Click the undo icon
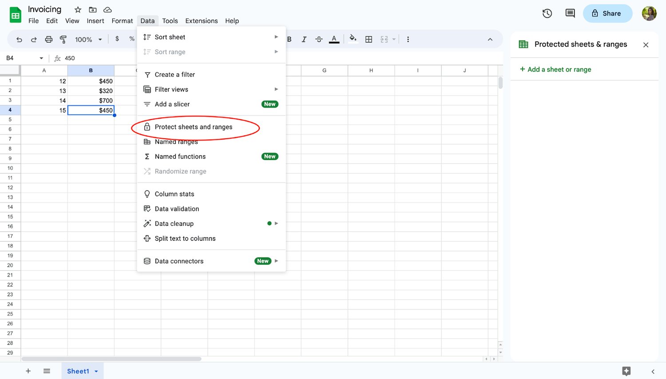The width and height of the screenshot is (666, 379). click(x=19, y=39)
